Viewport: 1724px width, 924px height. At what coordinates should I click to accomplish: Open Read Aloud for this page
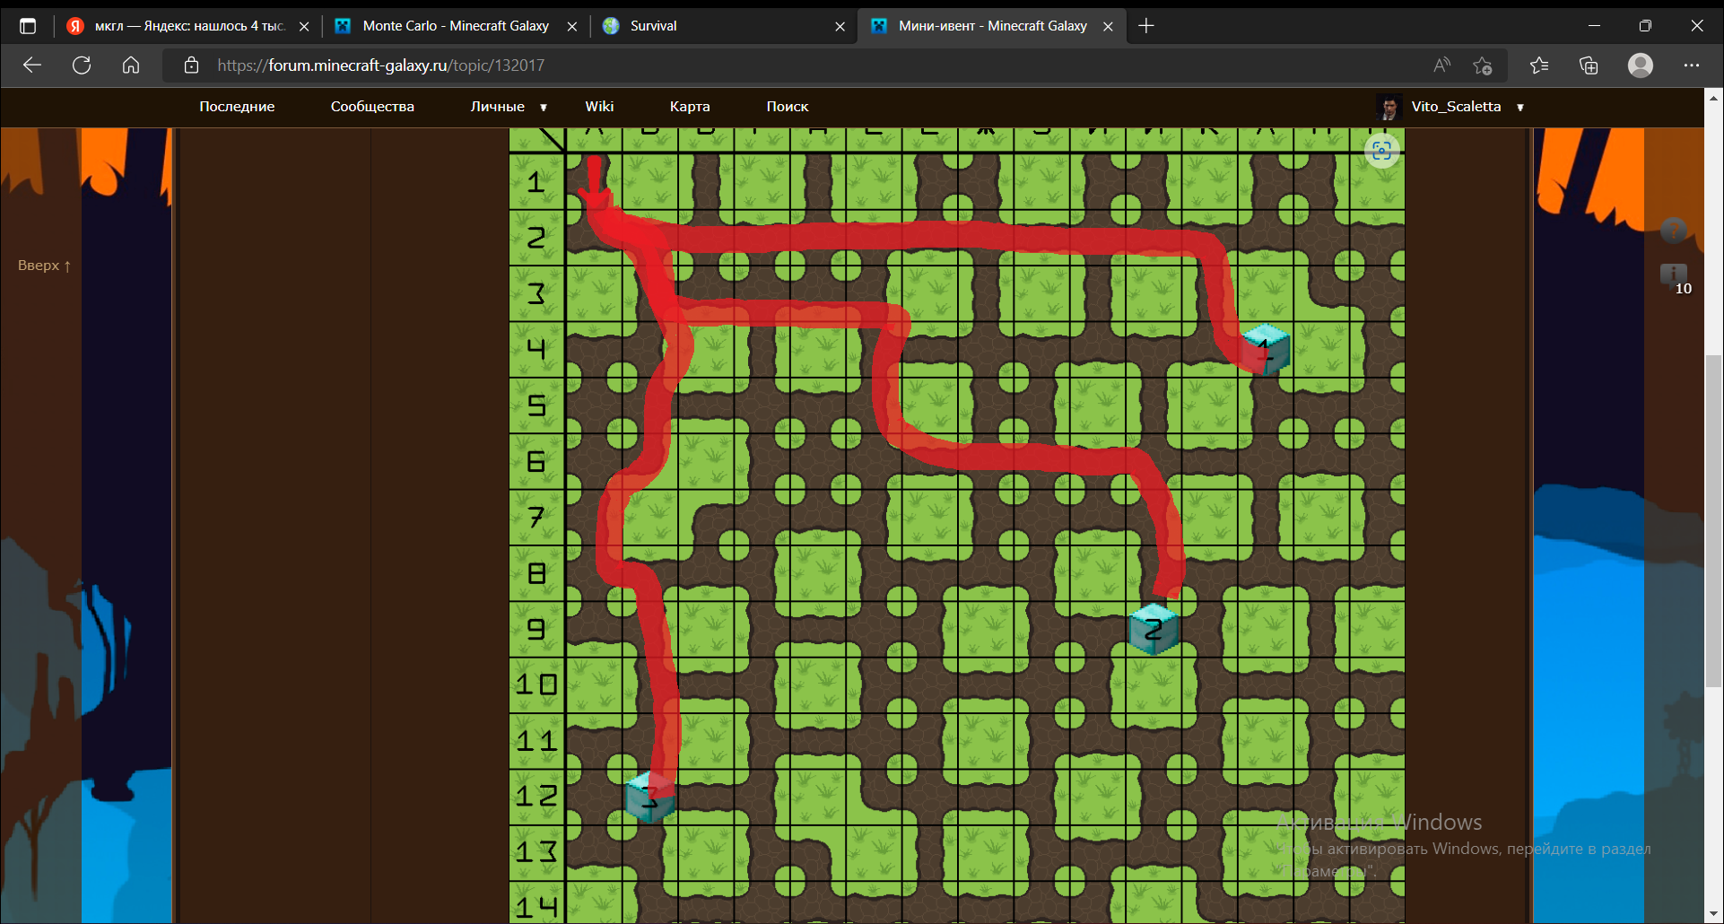tap(1441, 65)
